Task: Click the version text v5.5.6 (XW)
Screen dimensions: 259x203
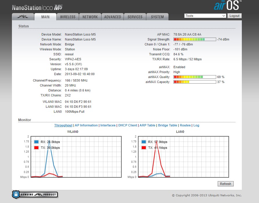Action: 73,64
